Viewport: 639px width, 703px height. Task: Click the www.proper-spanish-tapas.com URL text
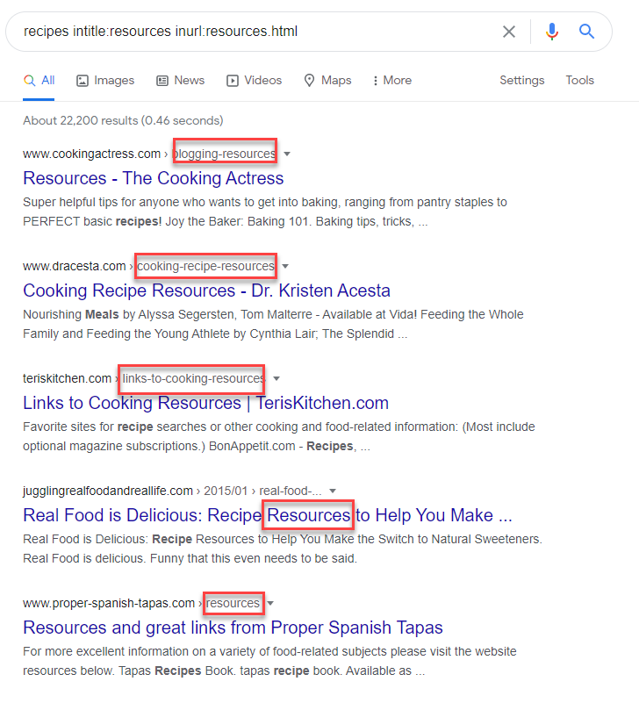(109, 604)
